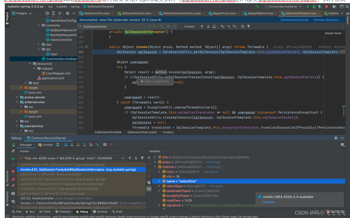Expand the proxy variable node
The image size is (350, 218).
click(x=155, y=162)
